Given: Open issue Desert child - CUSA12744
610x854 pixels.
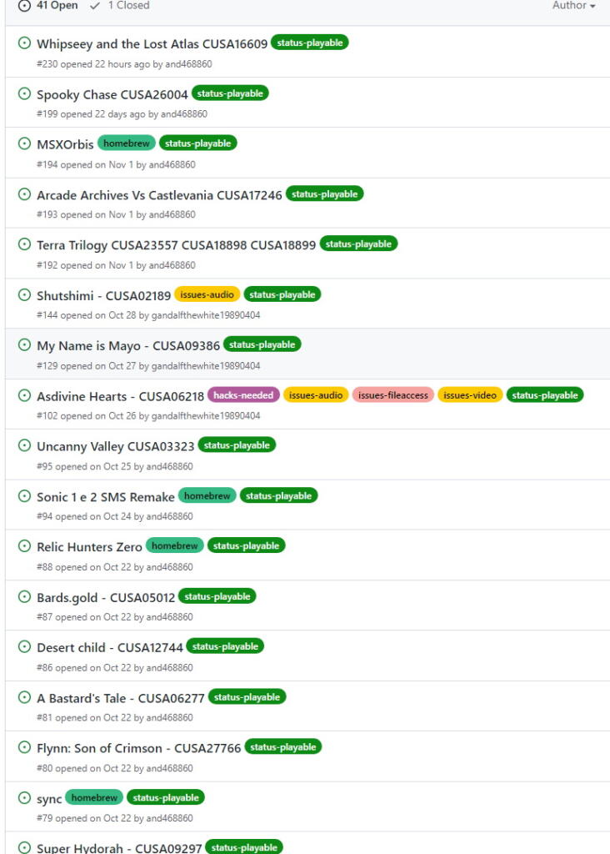Looking at the screenshot, I should pos(110,647).
